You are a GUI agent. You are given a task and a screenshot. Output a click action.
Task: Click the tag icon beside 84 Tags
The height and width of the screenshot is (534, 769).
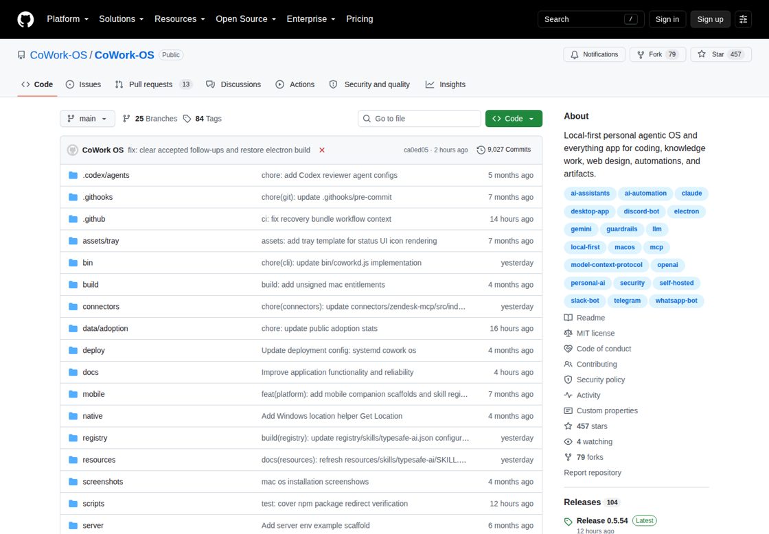(187, 119)
